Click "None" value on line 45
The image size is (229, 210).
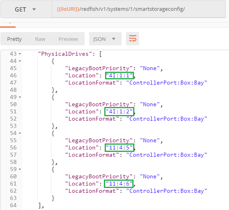click(150, 69)
